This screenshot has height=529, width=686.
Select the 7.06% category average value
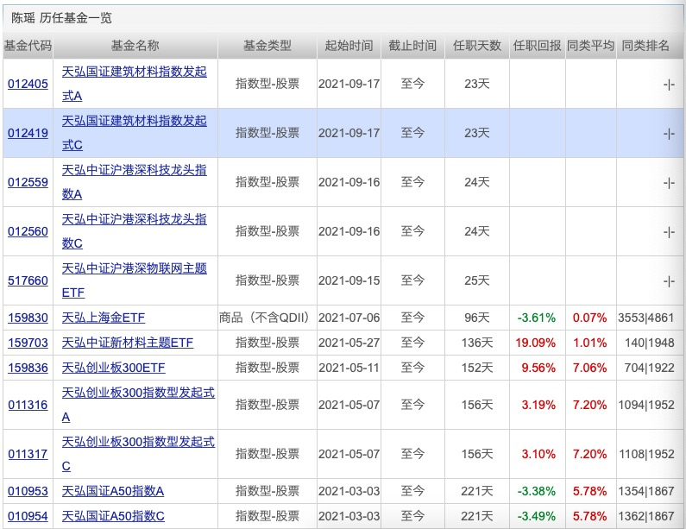pyautogui.click(x=589, y=368)
